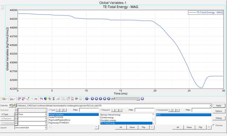This screenshot has width=227, height=136.
Task: Click the X Type toggle button
Action: tap(7, 114)
